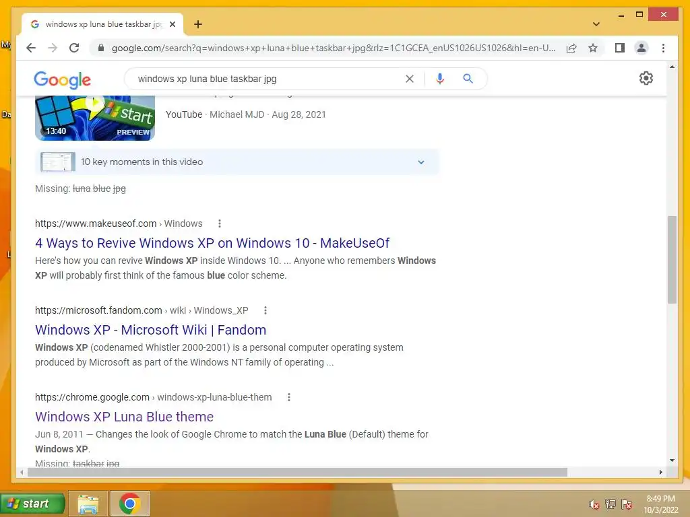Click the scroll up arrow of the page
The width and height of the screenshot is (690, 517).
point(672,67)
